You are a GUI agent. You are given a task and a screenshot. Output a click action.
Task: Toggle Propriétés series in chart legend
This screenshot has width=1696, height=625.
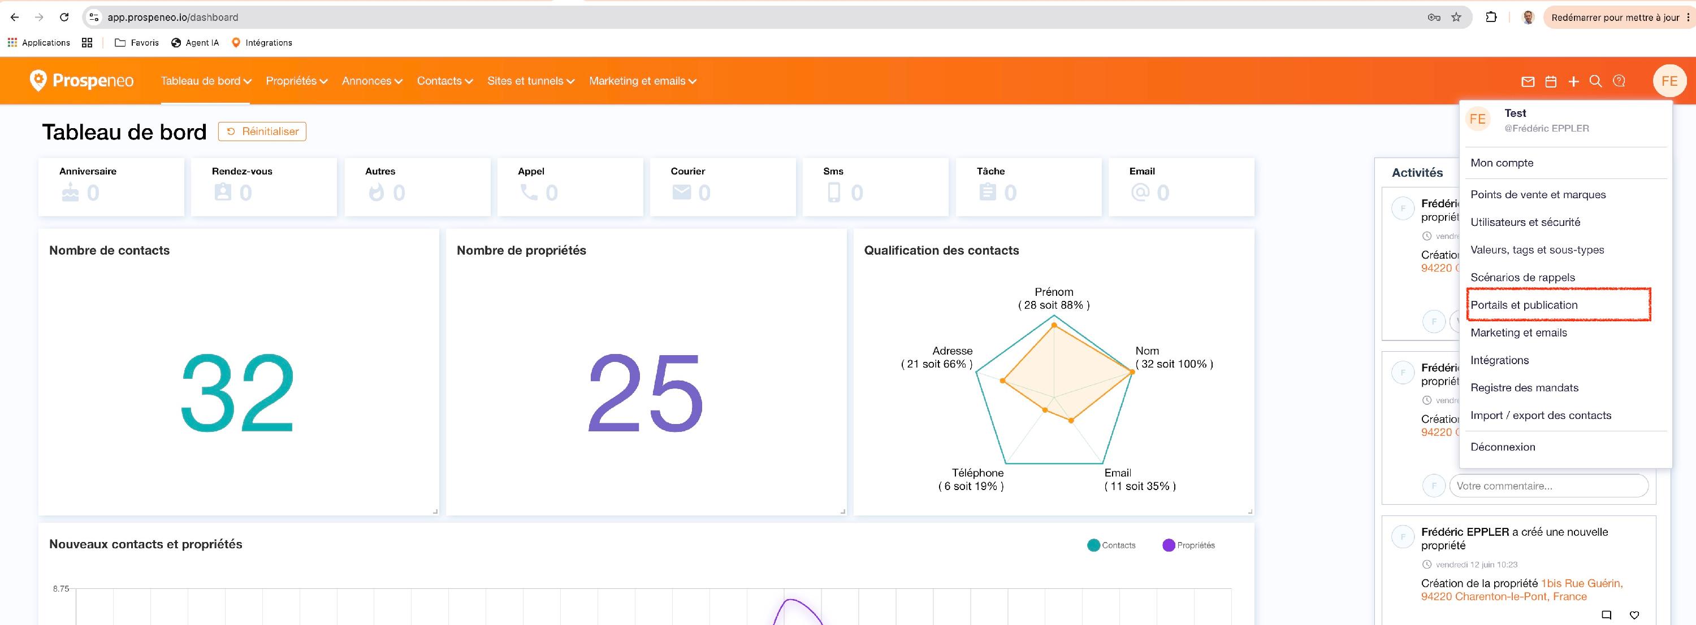[1188, 545]
